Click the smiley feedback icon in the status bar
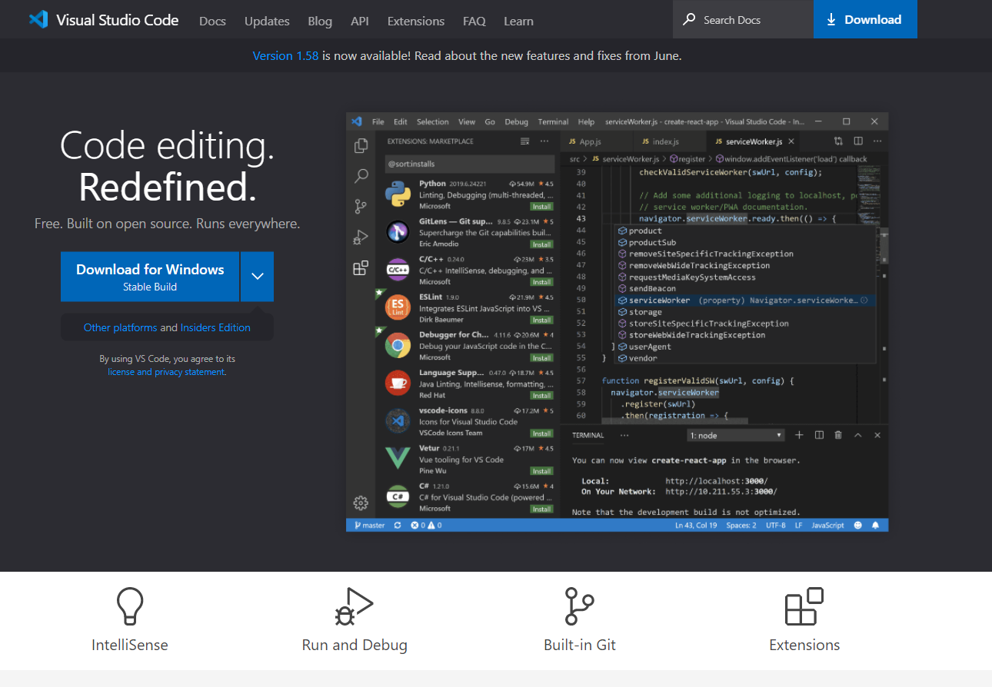 [859, 526]
